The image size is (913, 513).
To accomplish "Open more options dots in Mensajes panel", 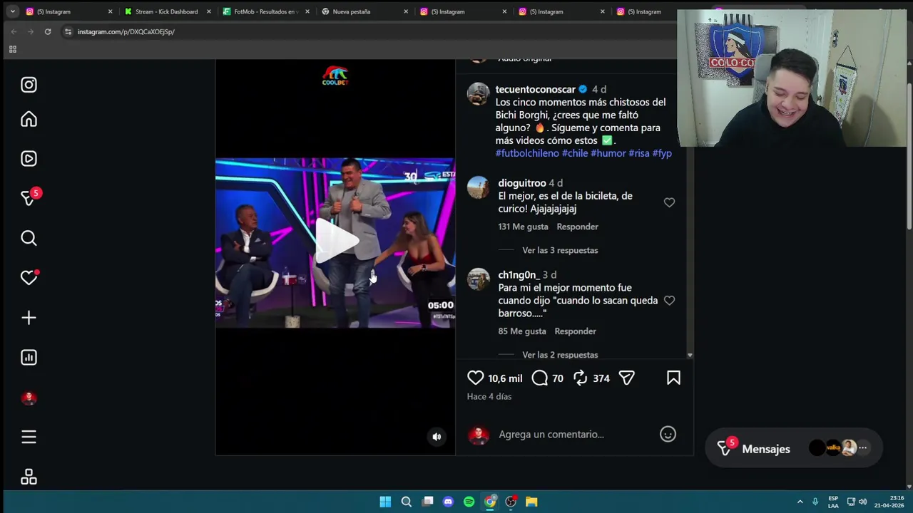I will 862,448.
